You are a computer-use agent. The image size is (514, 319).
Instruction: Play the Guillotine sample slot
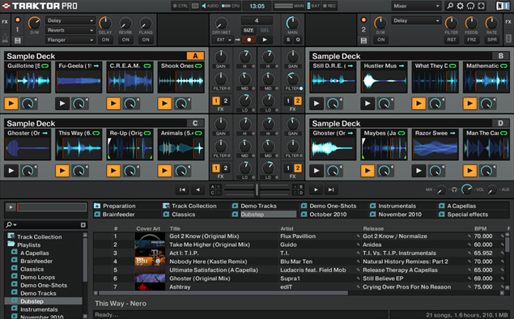[x=11, y=104]
